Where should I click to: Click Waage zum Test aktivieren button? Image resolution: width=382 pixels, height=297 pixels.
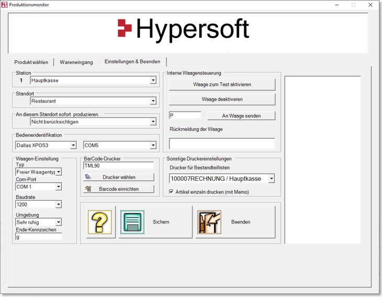(222, 84)
